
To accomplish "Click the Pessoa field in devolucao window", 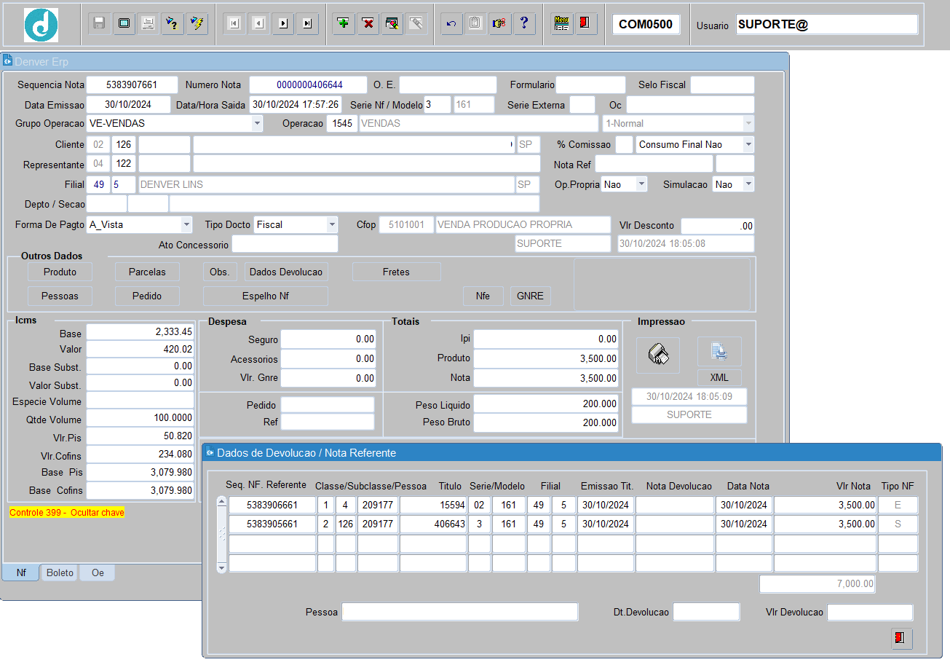I will point(460,612).
